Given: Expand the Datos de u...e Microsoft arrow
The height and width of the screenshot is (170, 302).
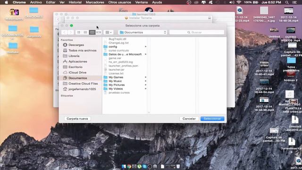Looking at the screenshot, I should pyautogui.click(x=146, y=54).
